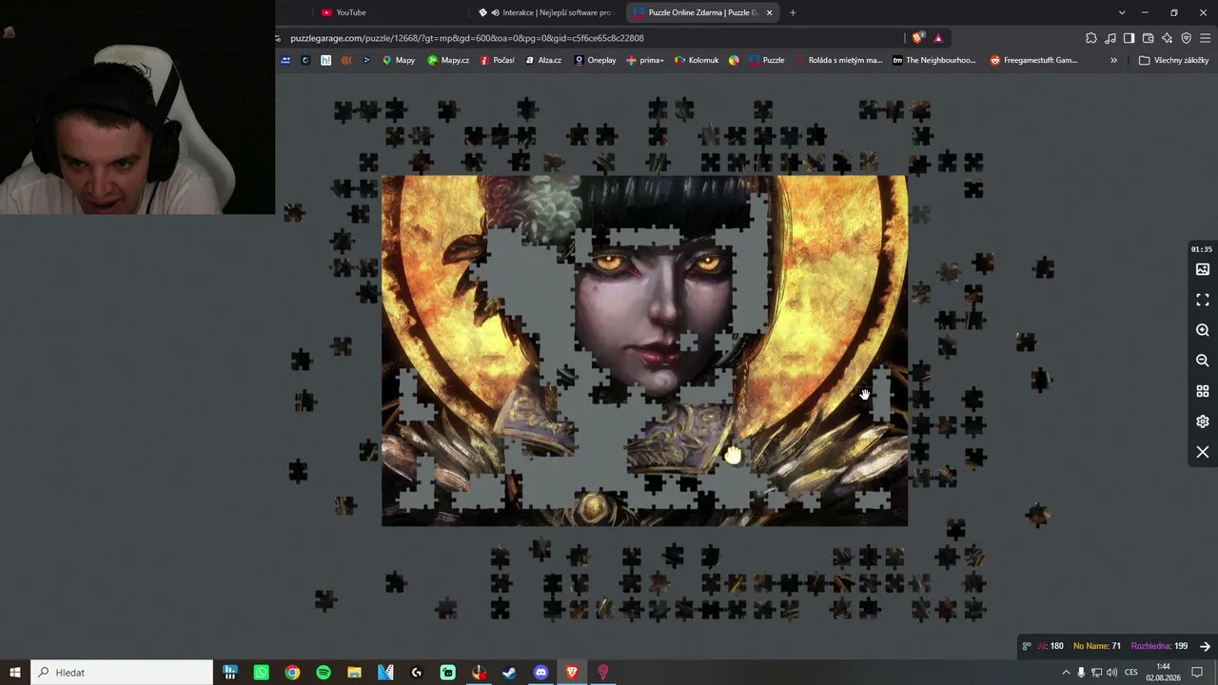Click the No Name score entry
The image size is (1218, 685).
pos(1097,646)
